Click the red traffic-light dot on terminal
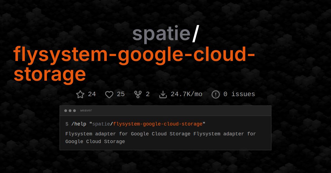This screenshot has height=173, width=331. coord(66,111)
